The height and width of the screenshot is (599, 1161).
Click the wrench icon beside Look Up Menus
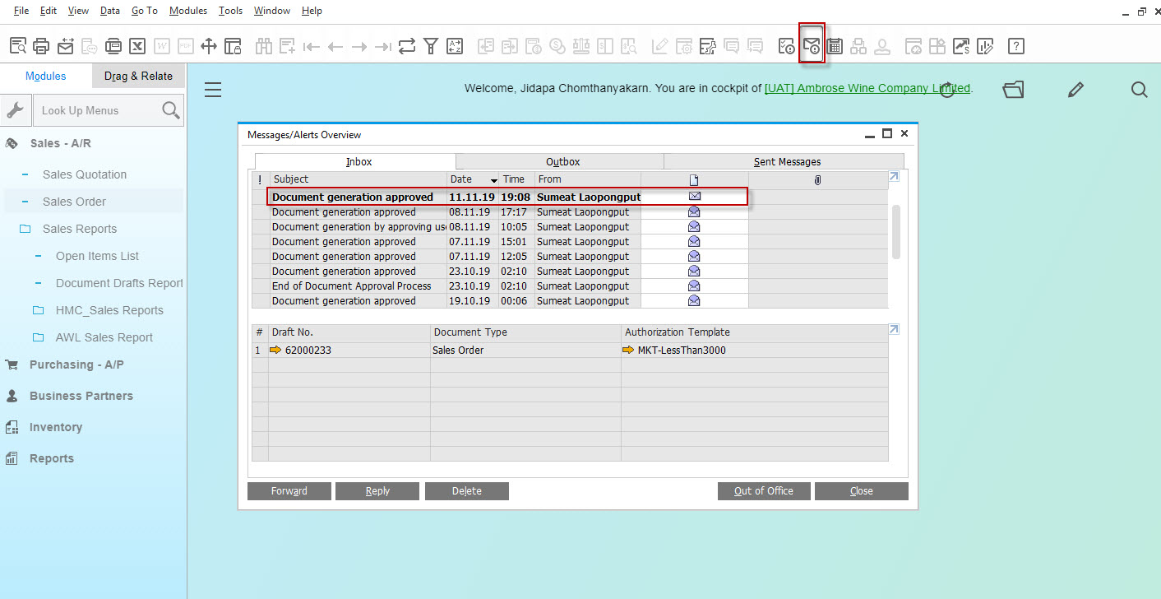[x=14, y=110]
